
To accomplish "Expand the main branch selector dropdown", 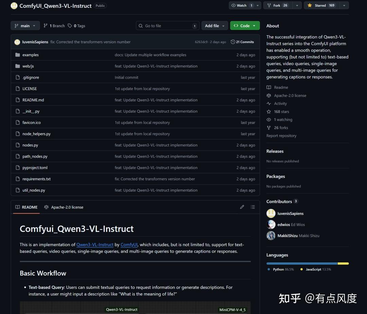I will 25,25.
